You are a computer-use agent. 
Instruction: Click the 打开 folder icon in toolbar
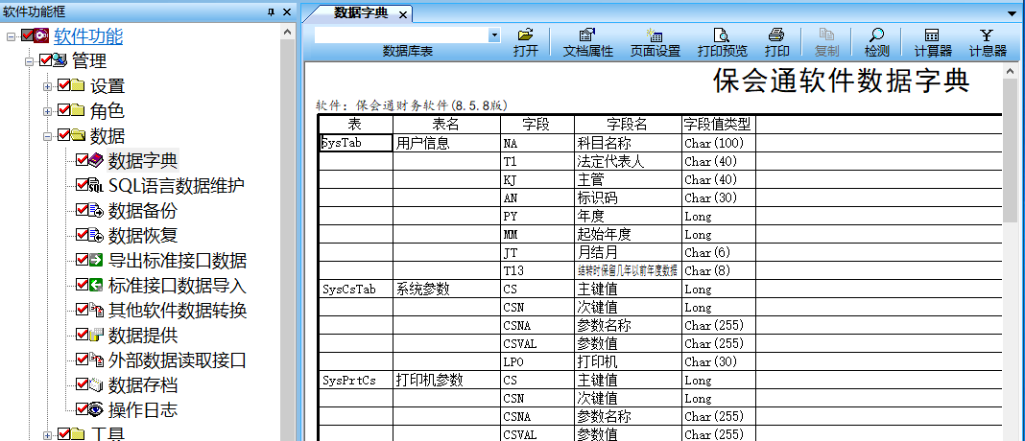pos(526,35)
